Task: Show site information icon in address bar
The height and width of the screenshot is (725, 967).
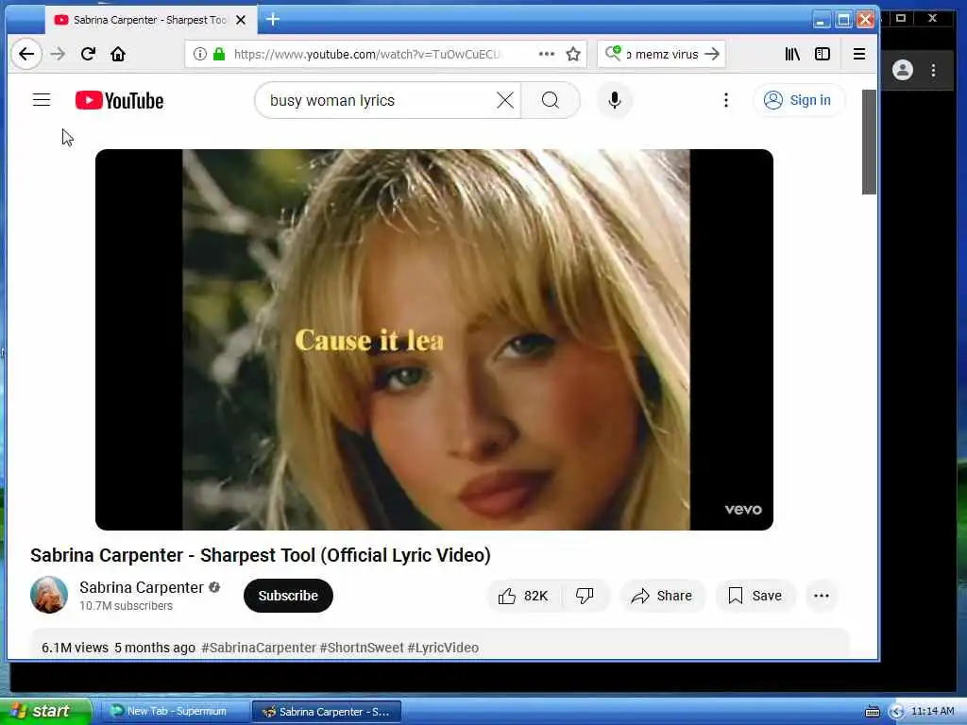Action: pos(200,54)
